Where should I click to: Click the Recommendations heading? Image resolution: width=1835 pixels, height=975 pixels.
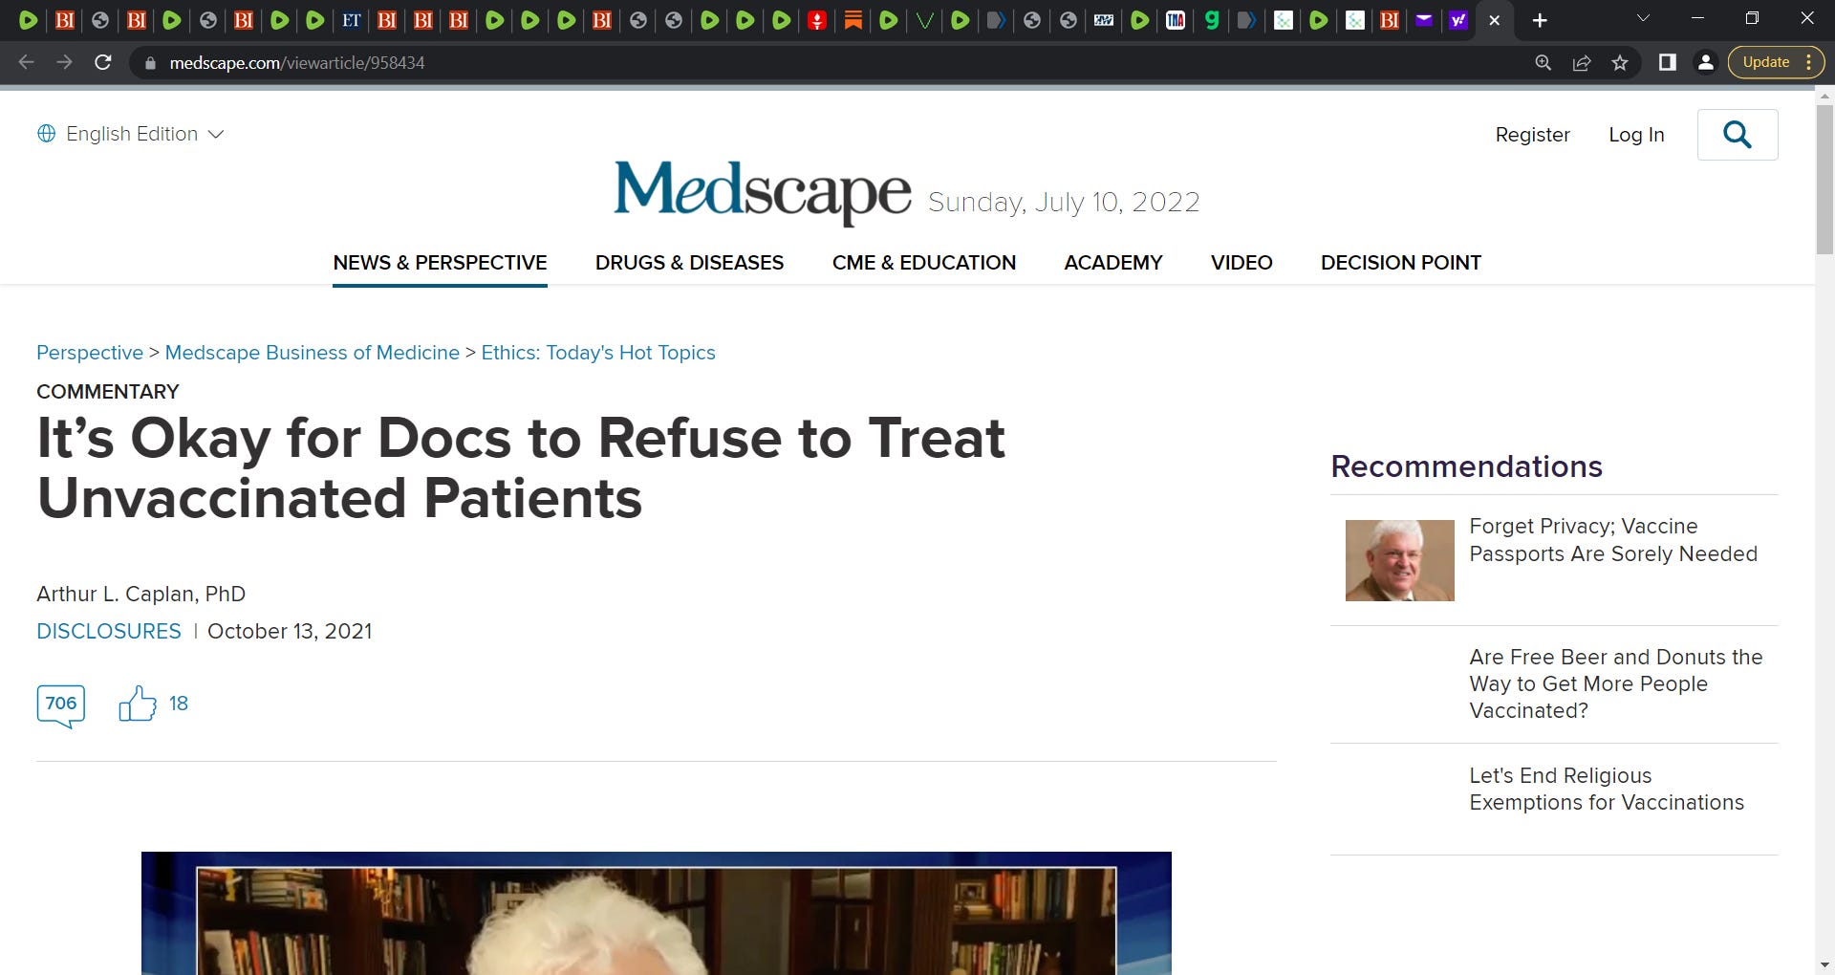click(x=1466, y=466)
